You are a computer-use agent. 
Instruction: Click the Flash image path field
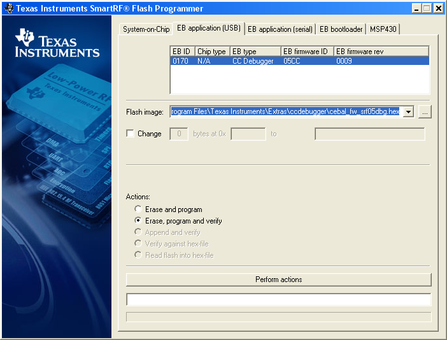pyautogui.click(x=287, y=111)
